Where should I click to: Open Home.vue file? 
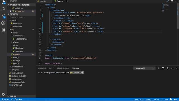(21, 51)
